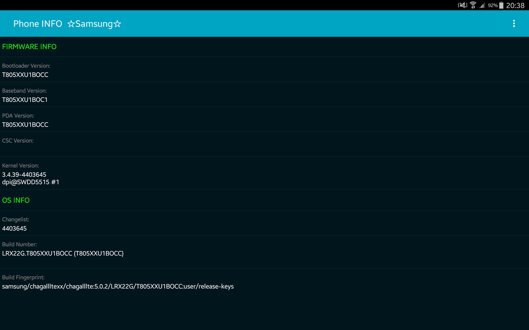Select the samsung/chagallltexx build fingerprint value
This screenshot has width=529, height=330.
coord(118,287)
